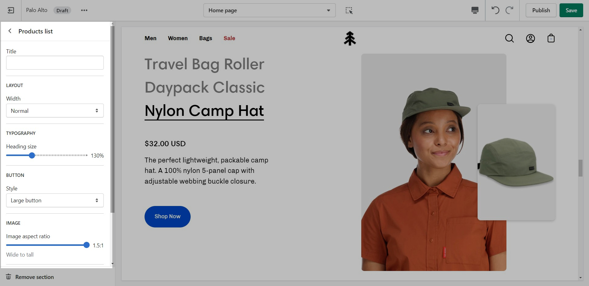Open the customer account icon

[530, 38]
